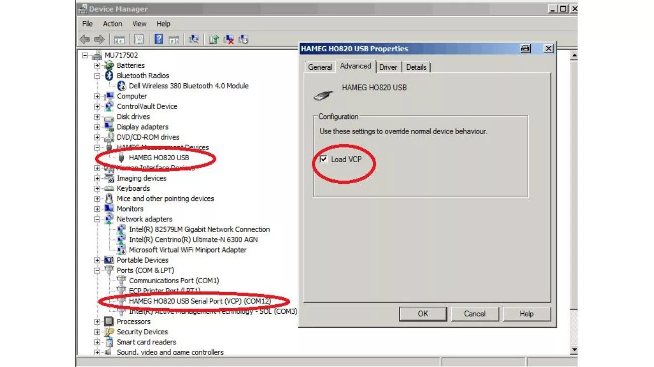Click the Monitors category icon
The width and height of the screenshot is (654, 367).
coord(109,209)
